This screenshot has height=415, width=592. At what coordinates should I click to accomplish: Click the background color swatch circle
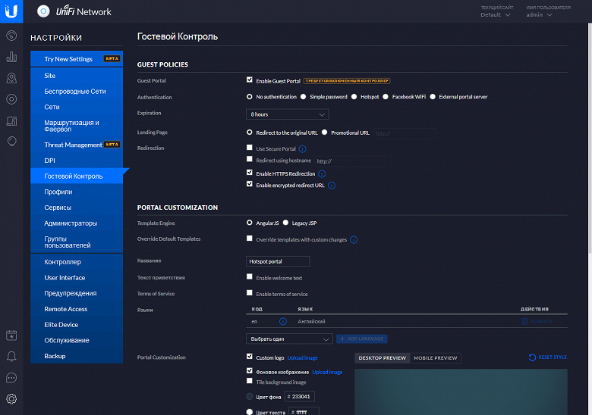point(249,396)
